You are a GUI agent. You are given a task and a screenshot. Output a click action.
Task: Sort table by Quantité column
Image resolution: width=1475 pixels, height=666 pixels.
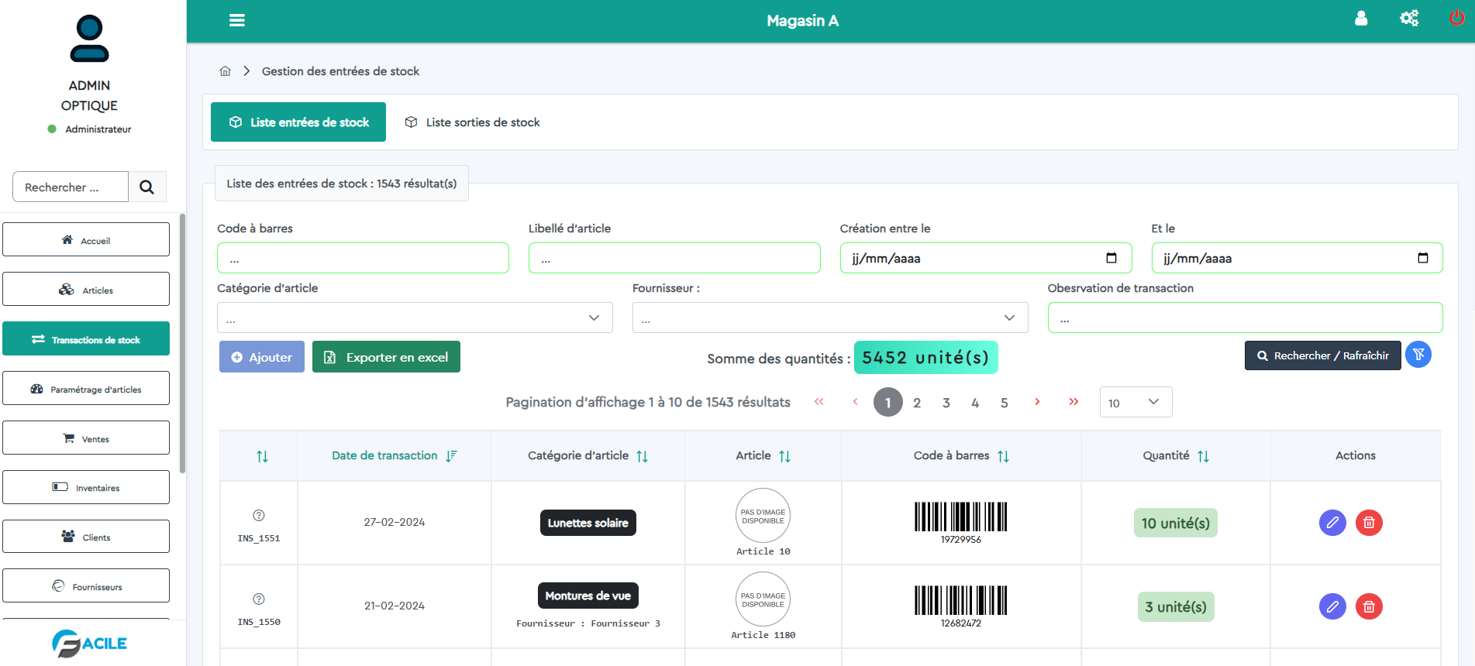(1203, 456)
